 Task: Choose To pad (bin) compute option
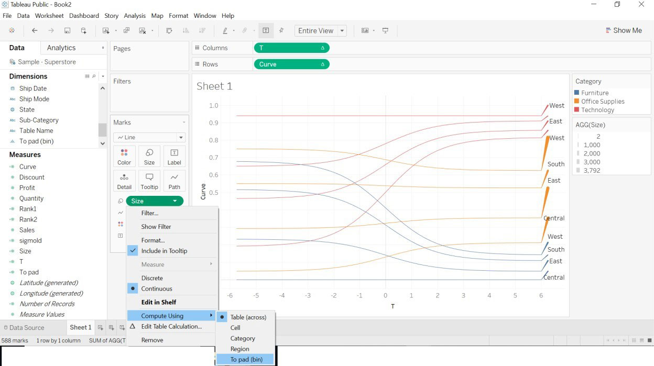[246, 359]
